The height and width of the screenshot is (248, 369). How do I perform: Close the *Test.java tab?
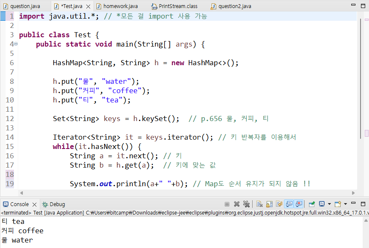pyautogui.click(x=88, y=7)
